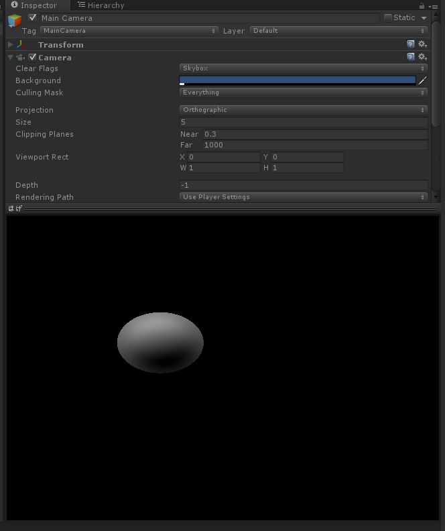Click the Size field with value 5
This screenshot has width=445, height=531.
[x=303, y=122]
